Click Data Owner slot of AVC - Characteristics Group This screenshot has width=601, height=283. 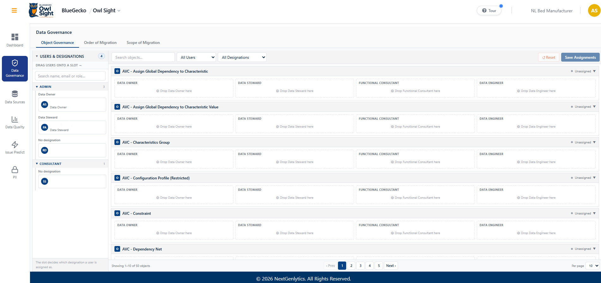point(174,159)
